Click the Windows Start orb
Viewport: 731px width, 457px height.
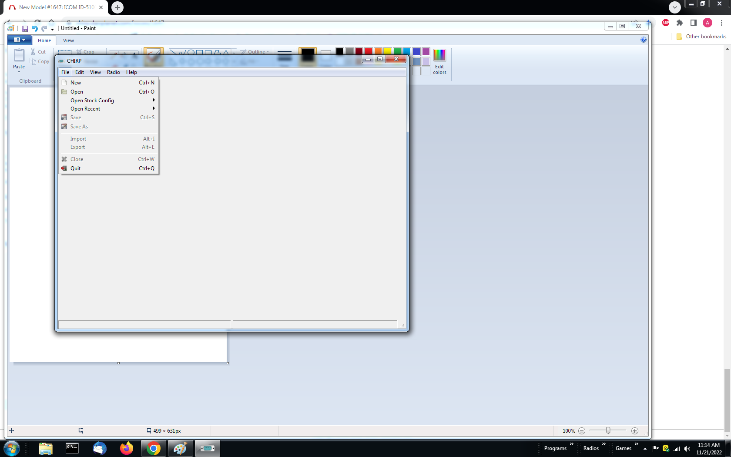click(x=12, y=448)
